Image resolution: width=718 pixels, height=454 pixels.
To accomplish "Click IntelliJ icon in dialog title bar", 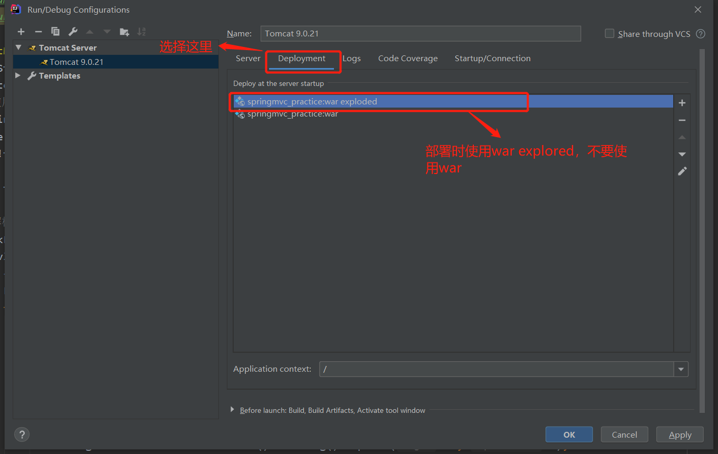I will (16, 9).
